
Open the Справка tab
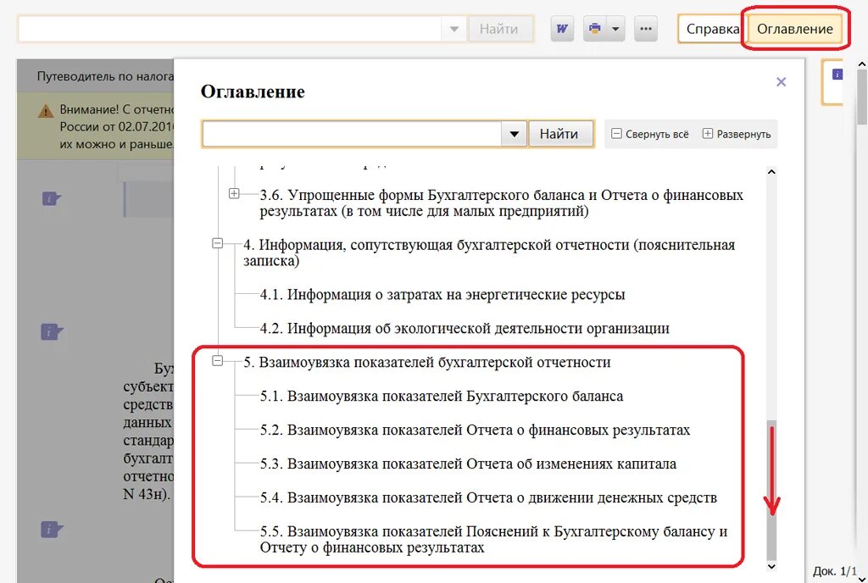click(712, 29)
